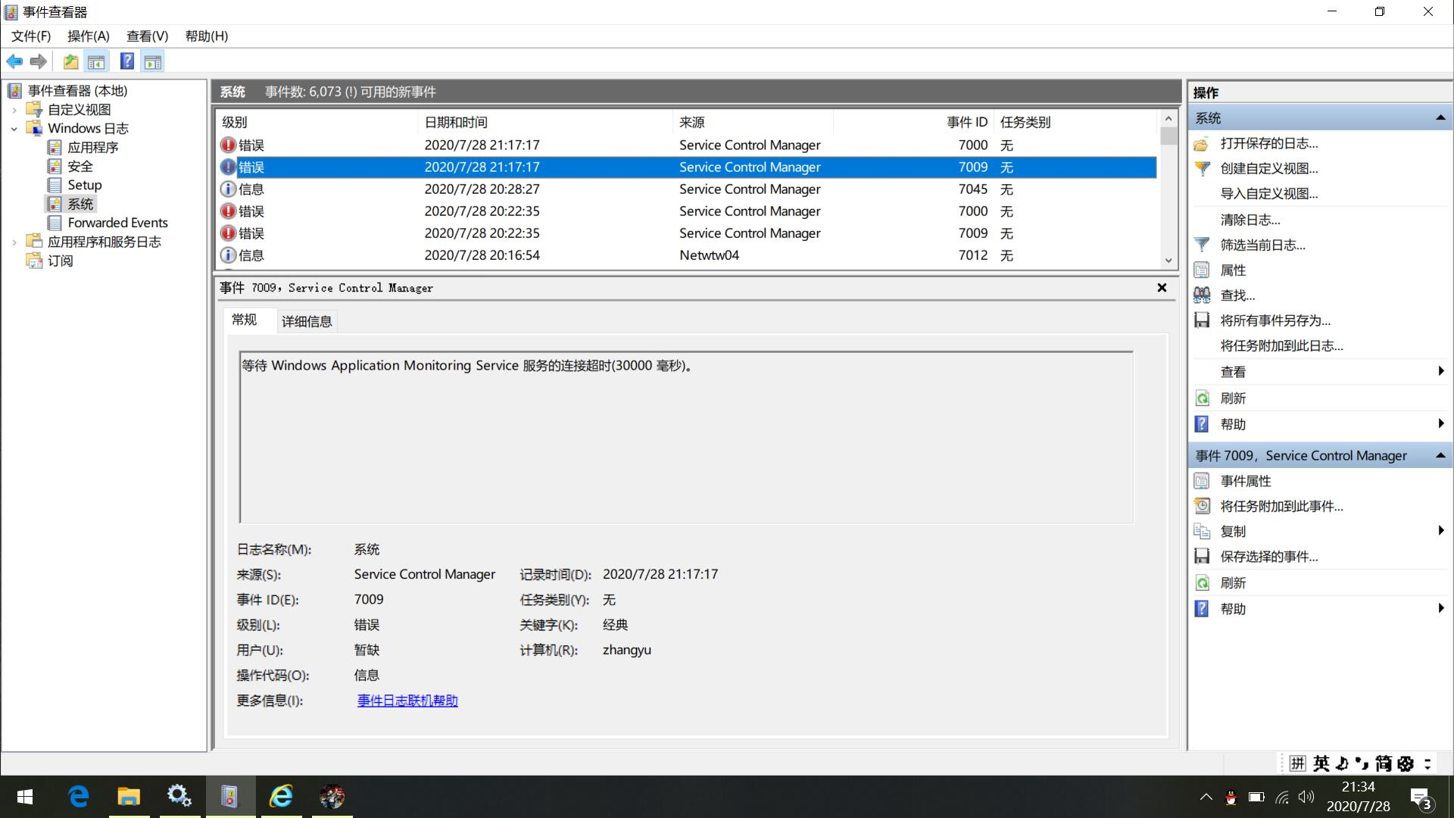Viewport: 1454px width, 818px height.
Task: Select 订阅 node in tree
Action: [60, 261]
